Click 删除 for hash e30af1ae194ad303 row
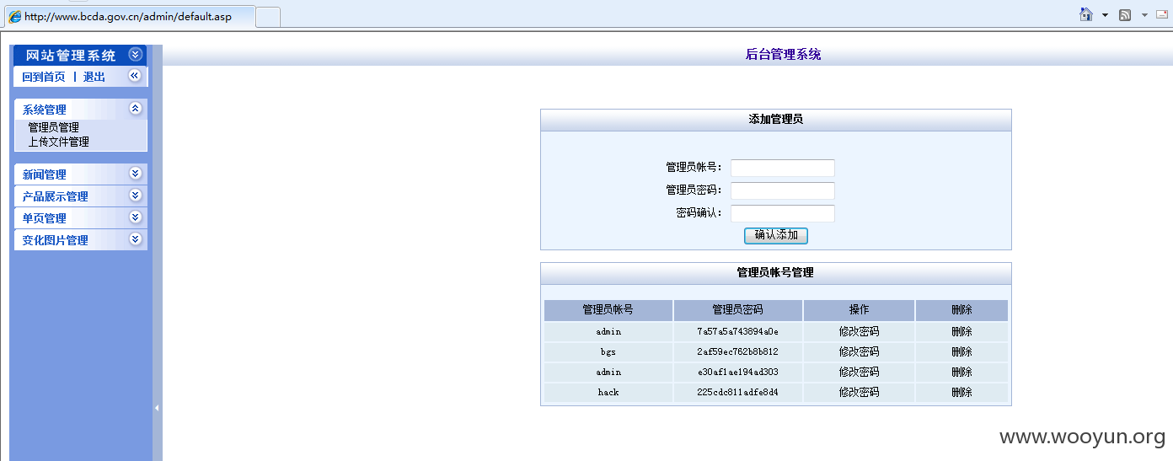This screenshot has height=461, width=1173. 961,372
